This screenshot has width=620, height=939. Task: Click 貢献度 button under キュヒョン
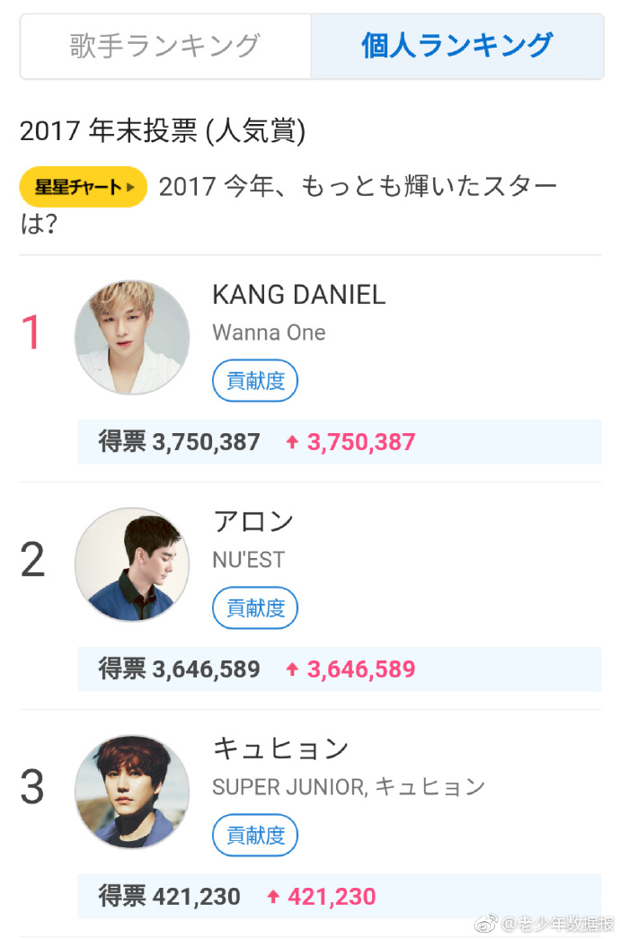[x=255, y=835]
